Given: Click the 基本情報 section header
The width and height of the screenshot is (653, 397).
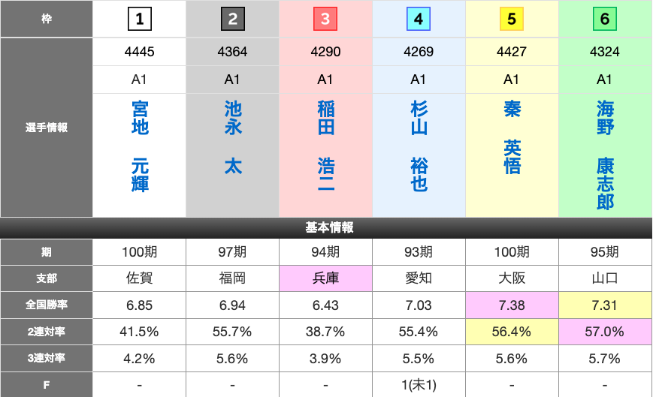Looking at the screenshot, I should pos(326,227).
